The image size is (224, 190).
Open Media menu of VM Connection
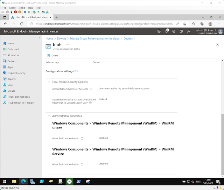coord(22,8)
